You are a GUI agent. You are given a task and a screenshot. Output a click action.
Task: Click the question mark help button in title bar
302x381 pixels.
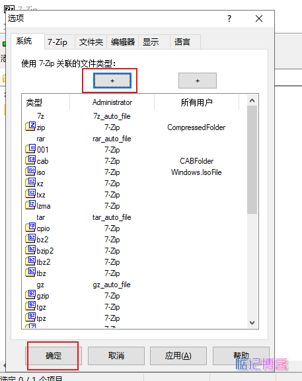click(x=229, y=18)
